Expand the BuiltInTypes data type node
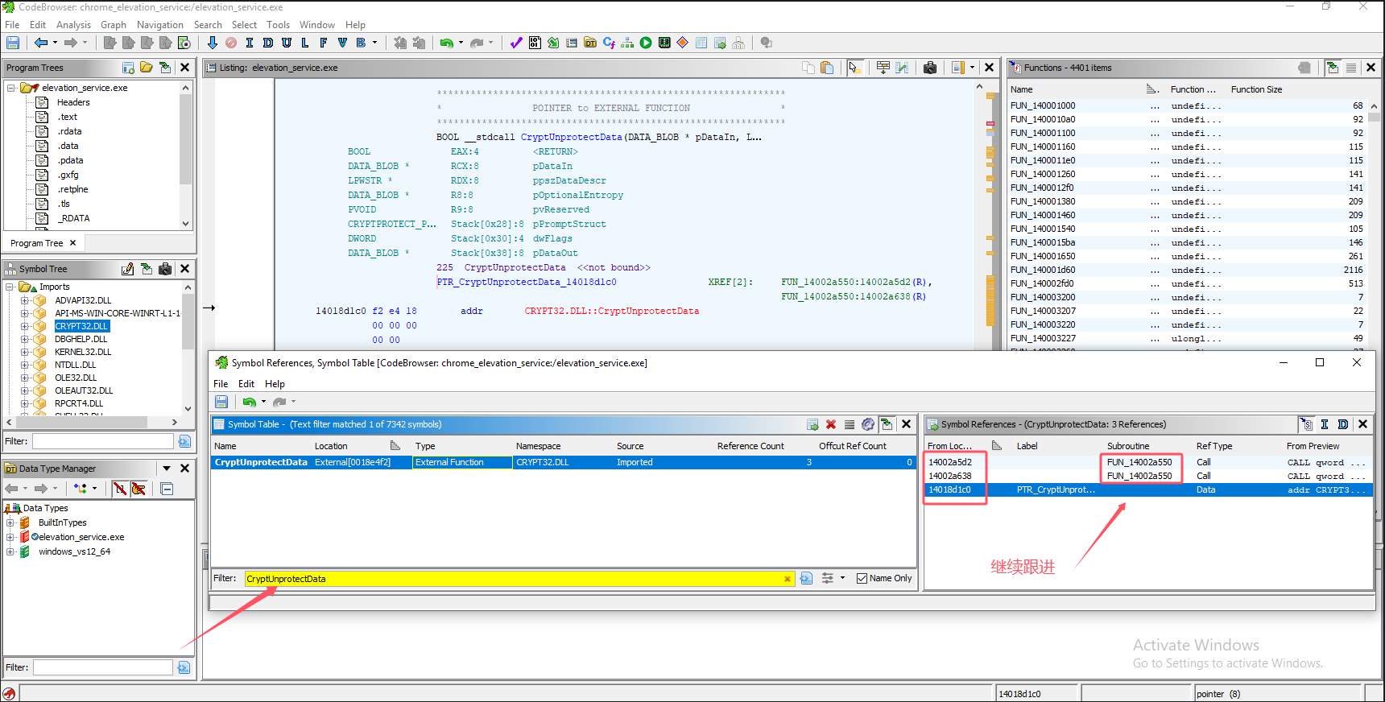 point(10,522)
